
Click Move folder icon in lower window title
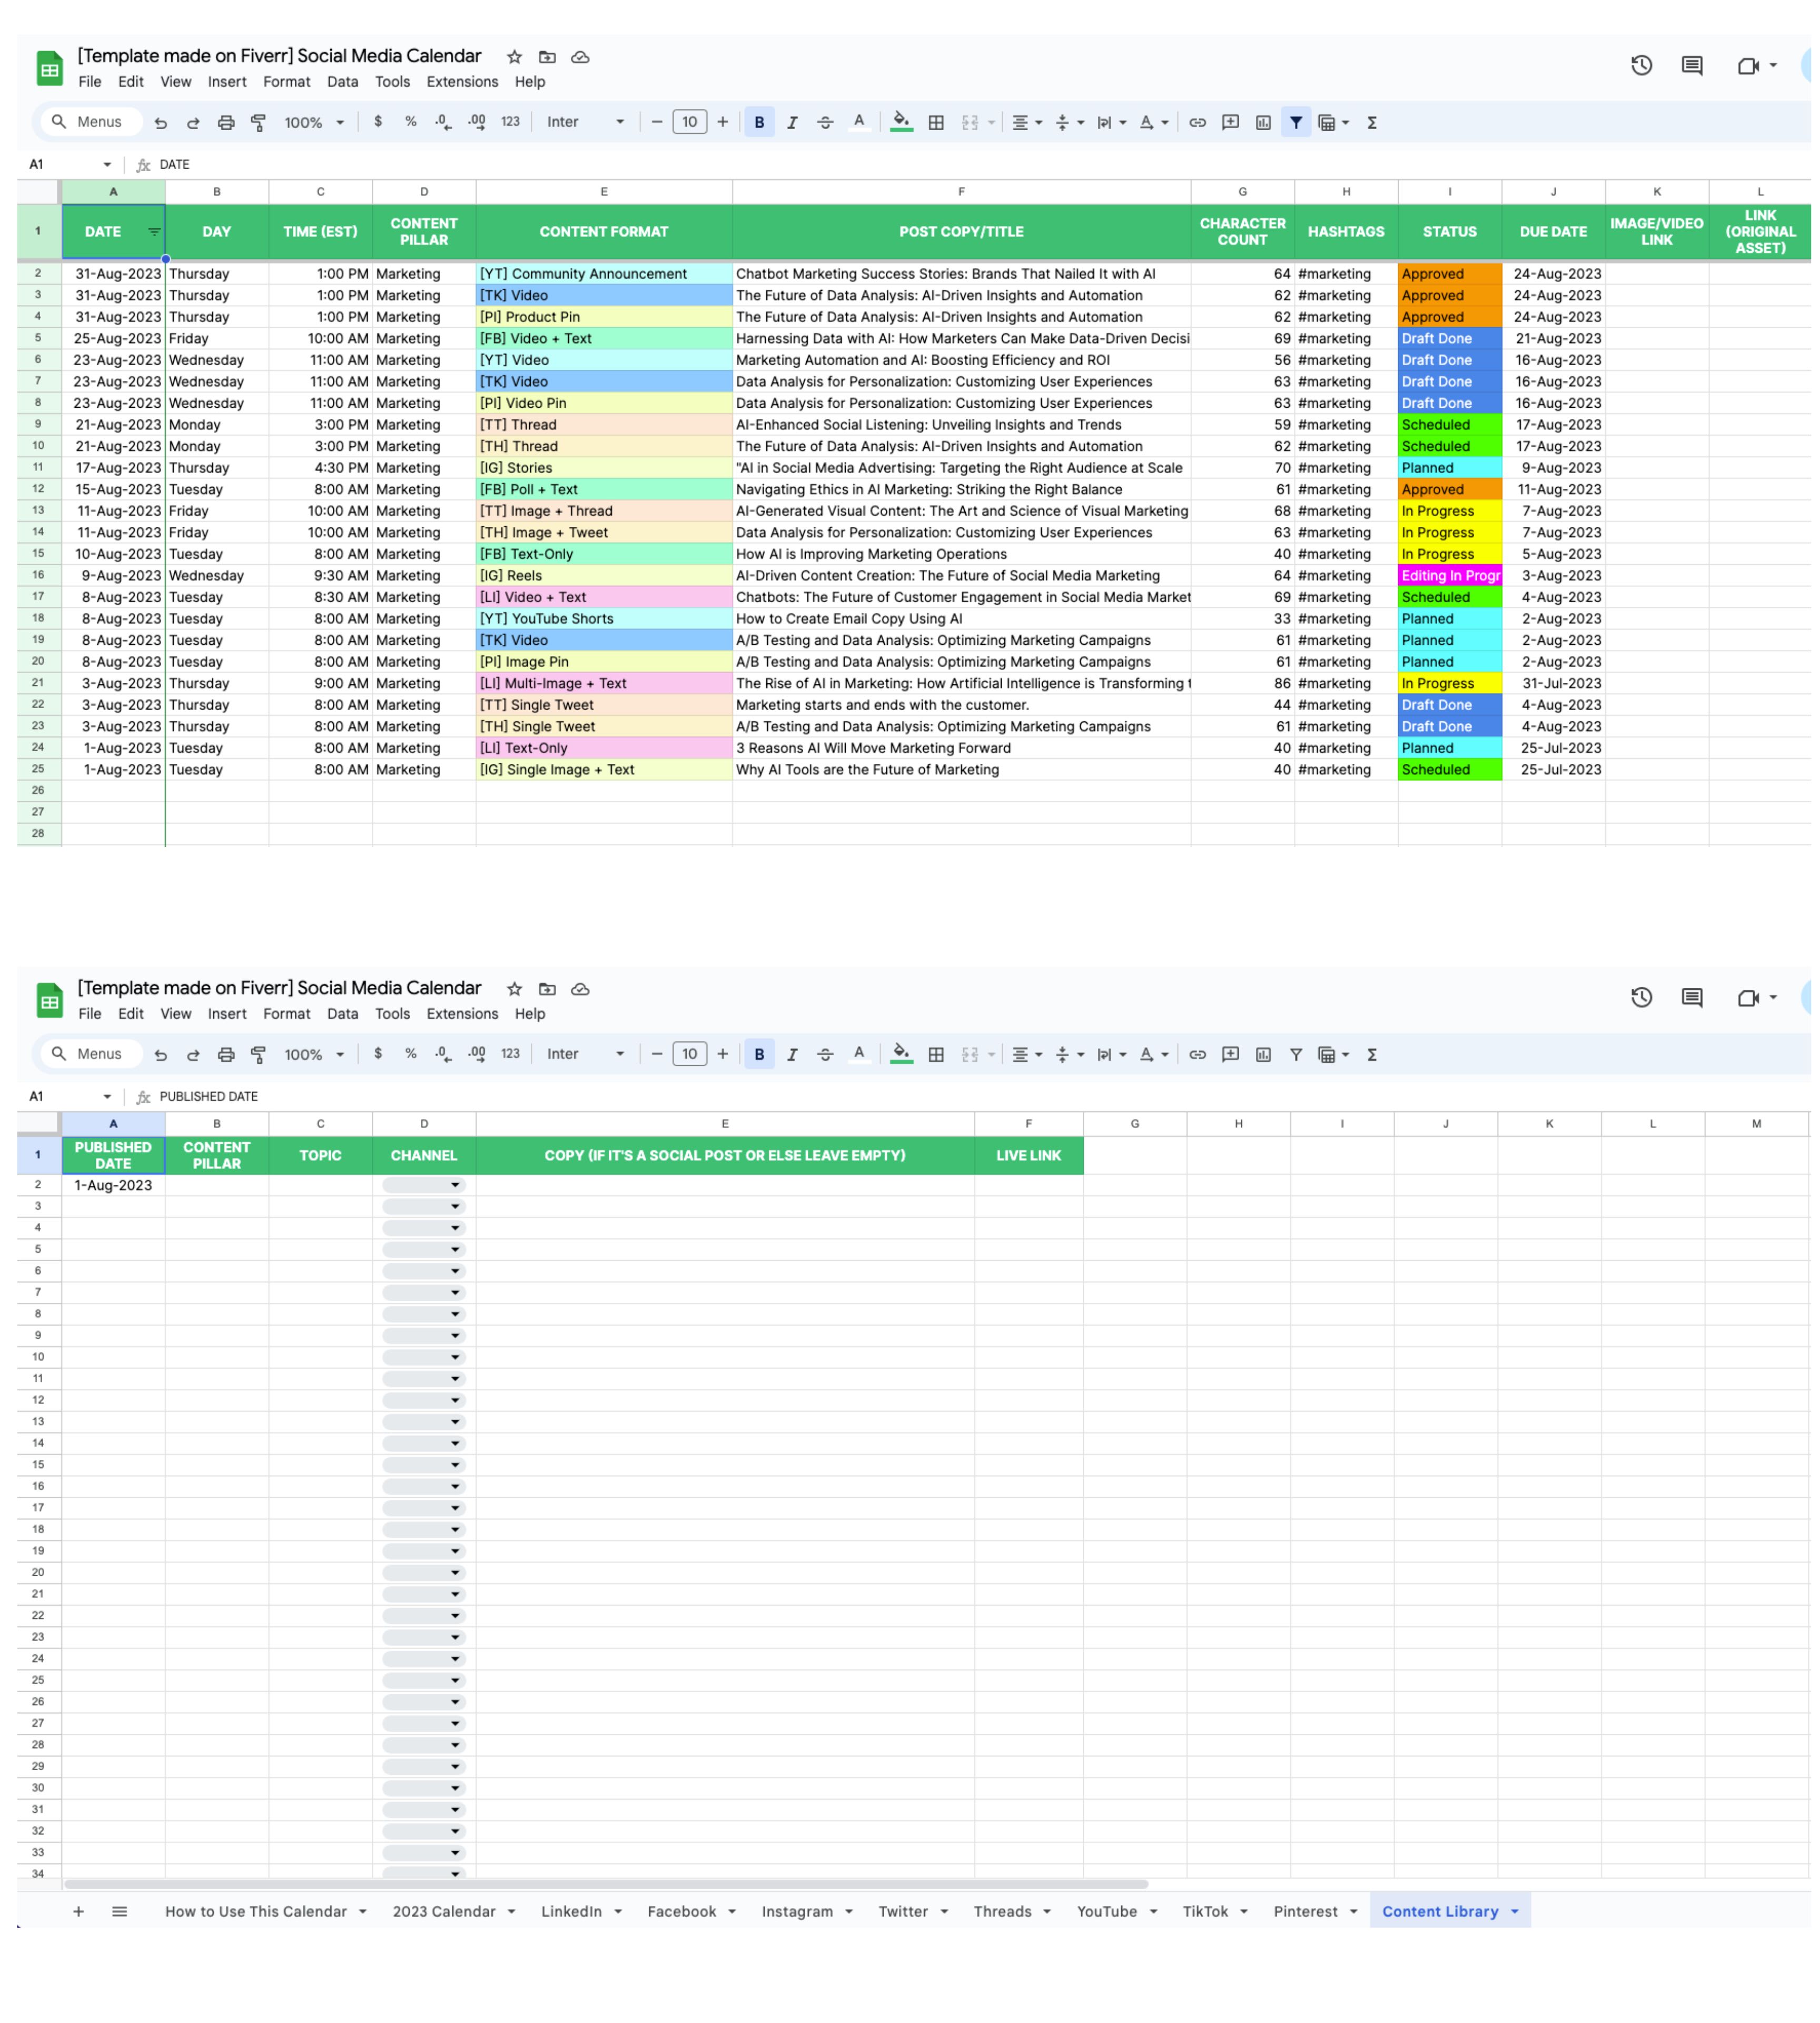click(547, 988)
